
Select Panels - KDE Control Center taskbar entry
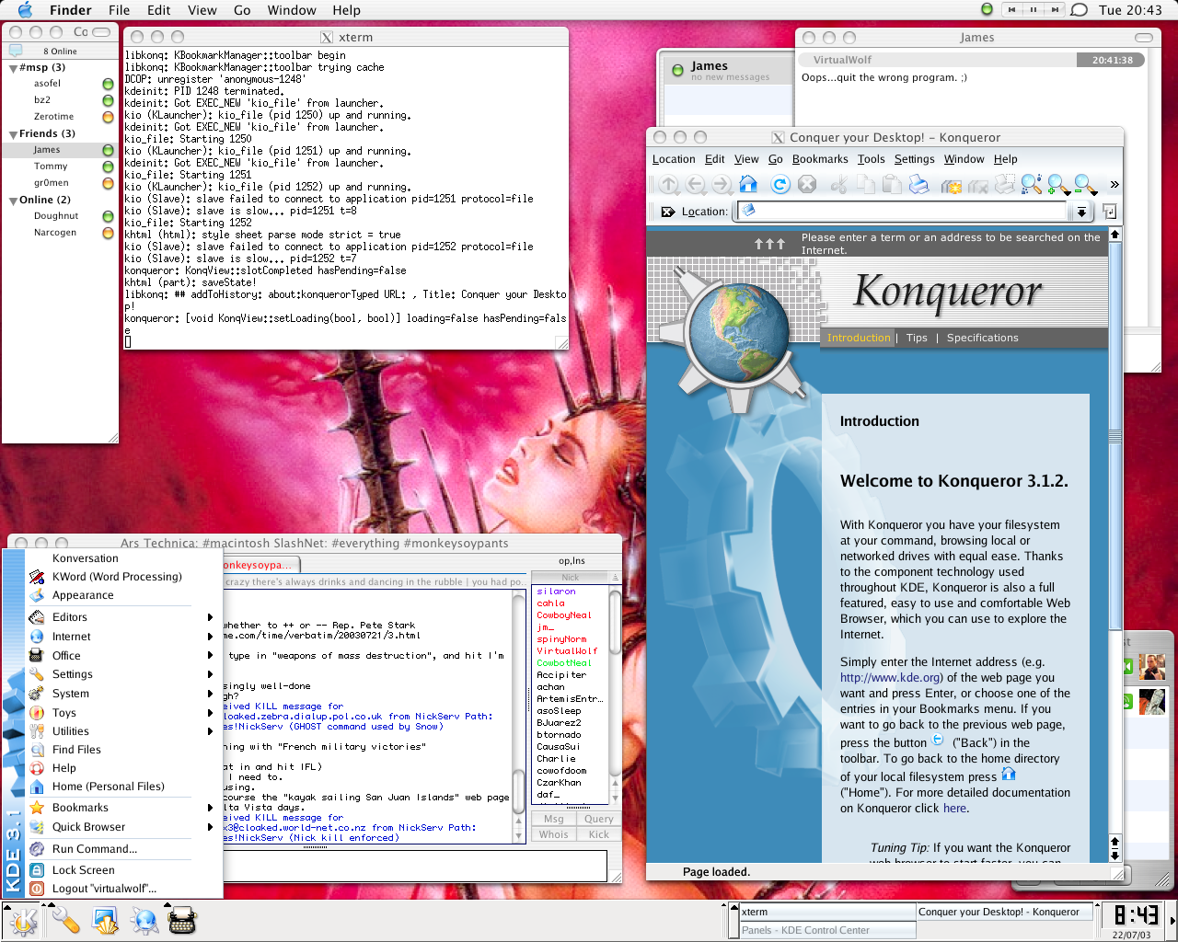tap(827, 930)
